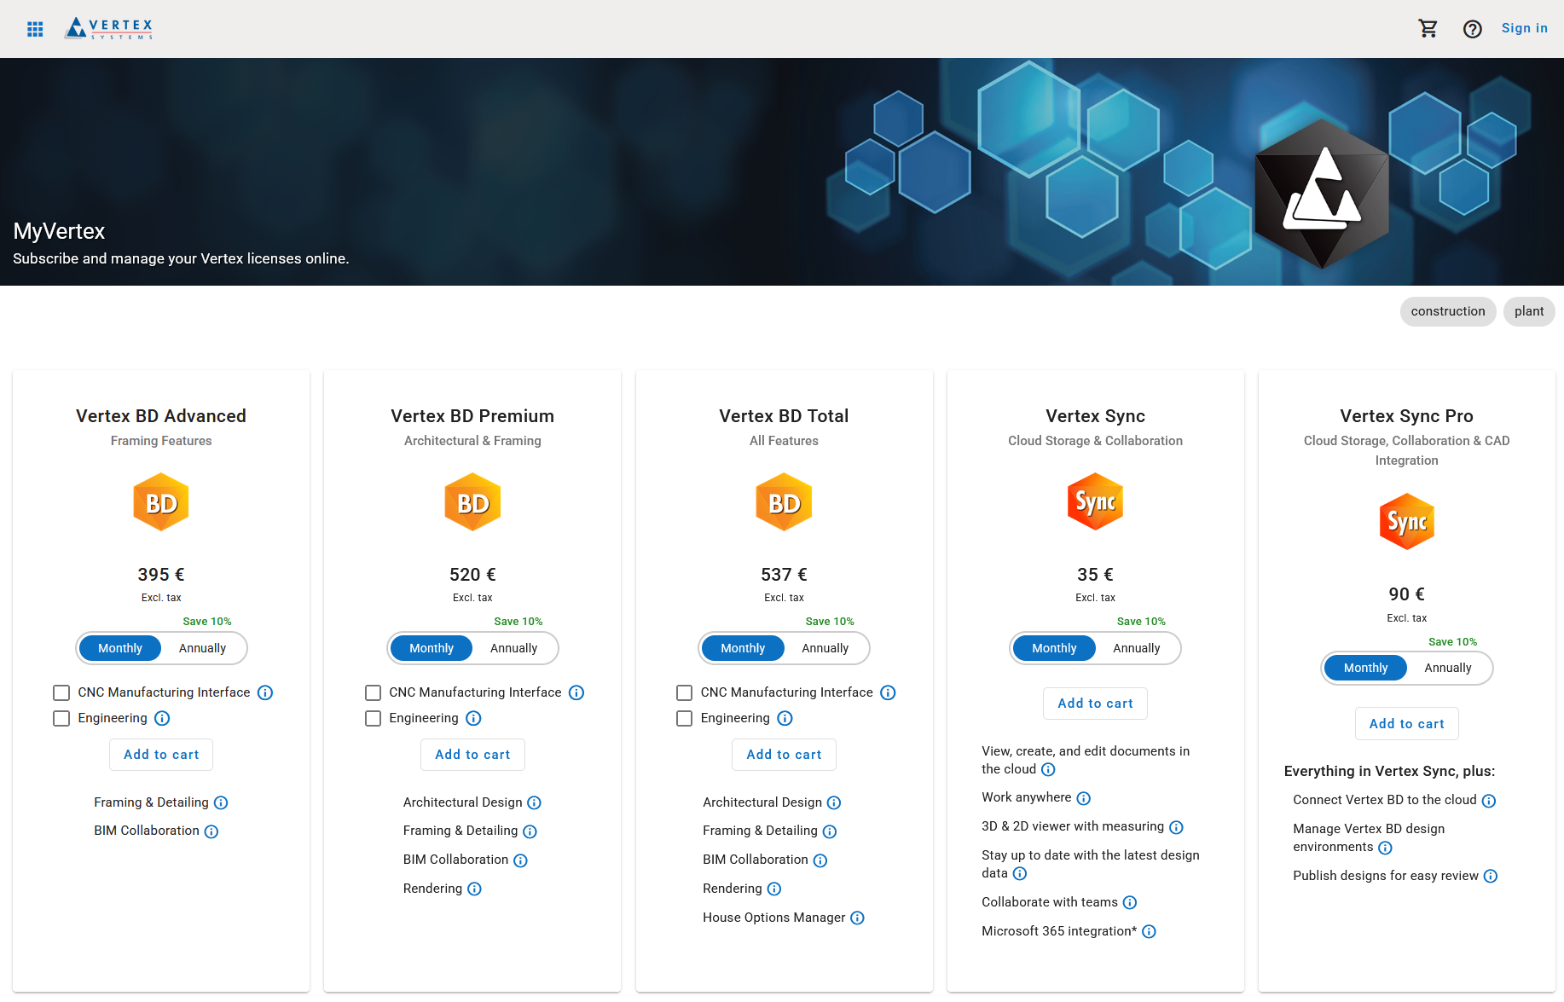Show info for BD Advanced Engineering option
1564x1002 pixels.
point(162,718)
